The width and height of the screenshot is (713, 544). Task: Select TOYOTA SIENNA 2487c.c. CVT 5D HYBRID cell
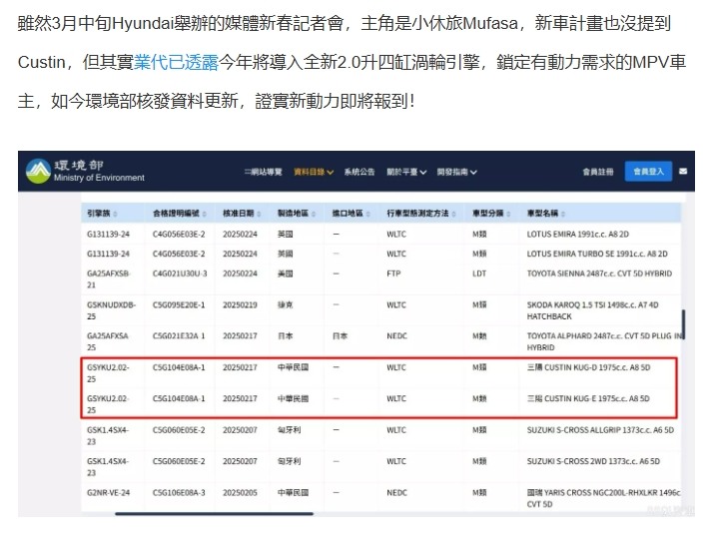[599, 273]
